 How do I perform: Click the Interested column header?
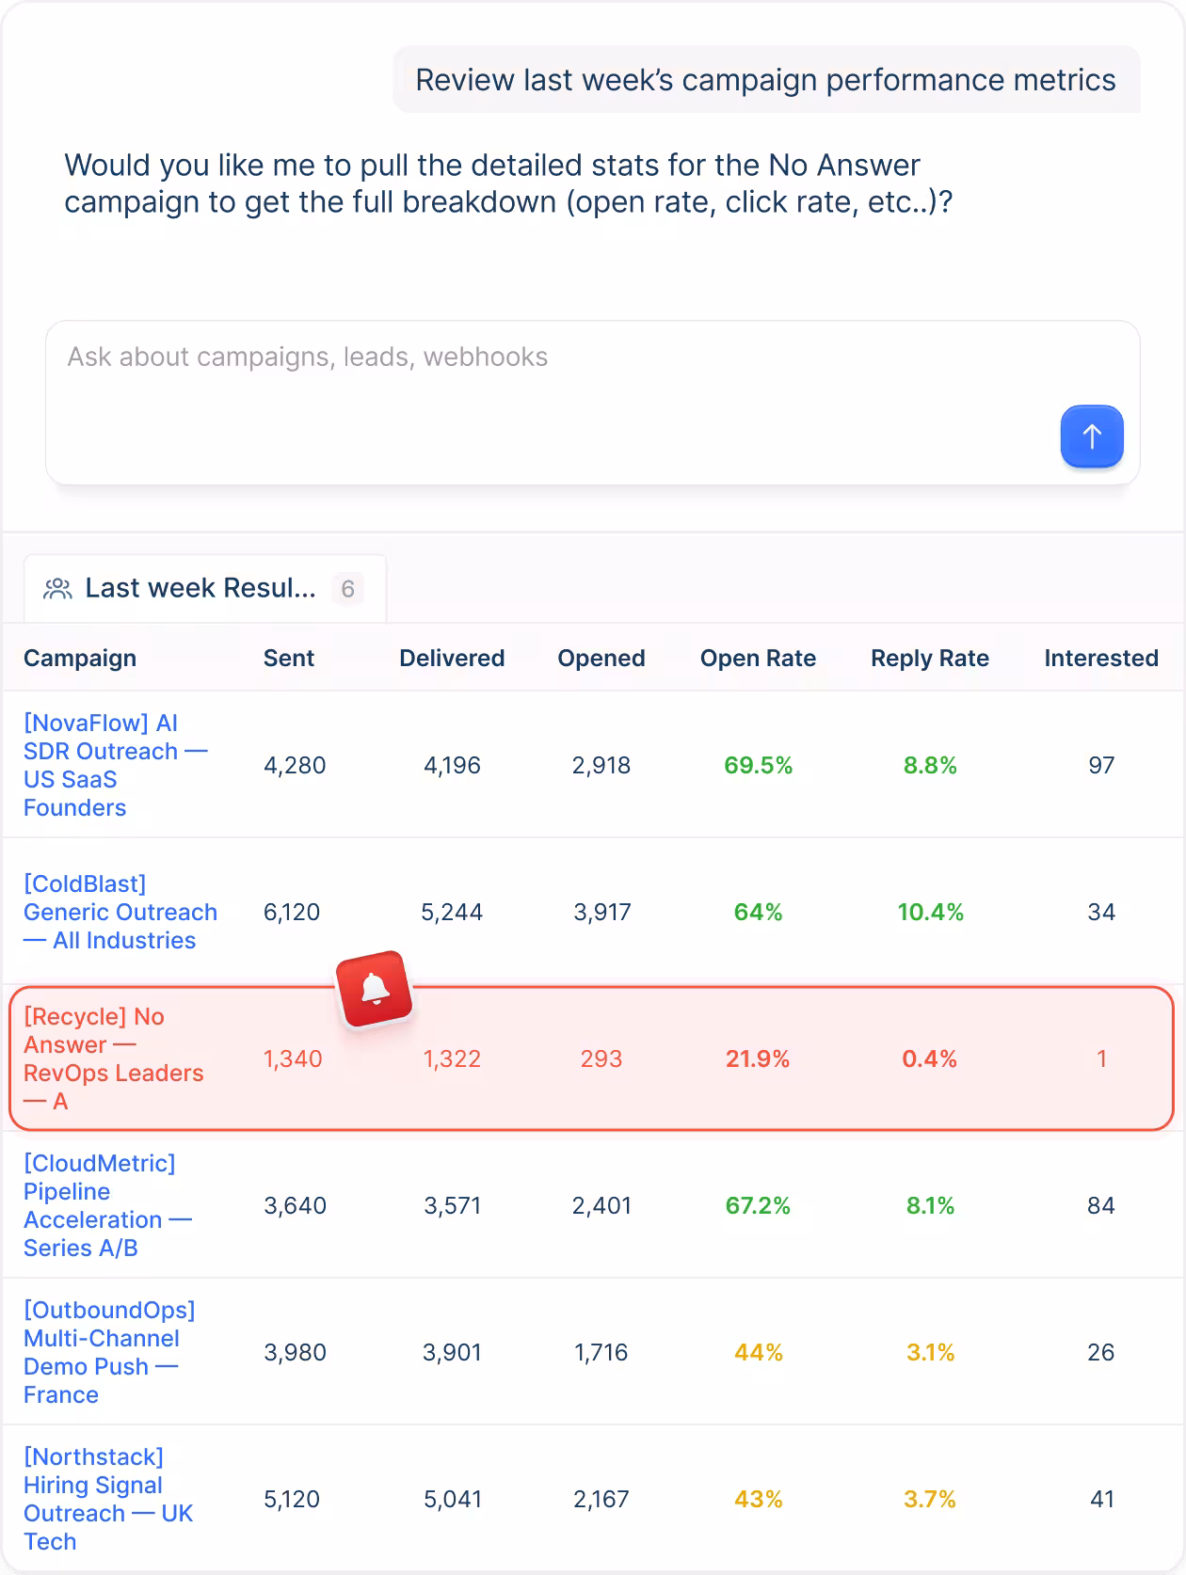(x=1101, y=658)
